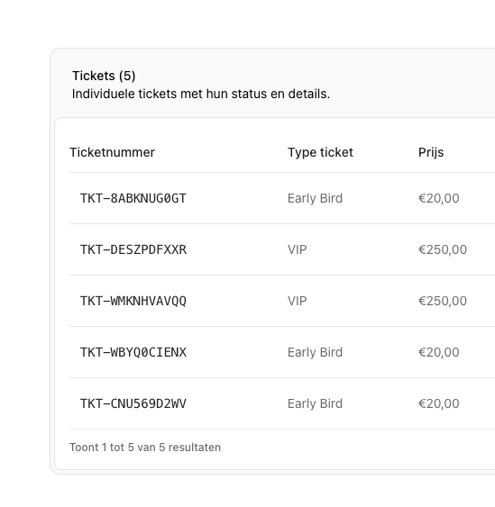
Task: Select ticket number TKT-DESZPDFXXR
Action: coord(133,249)
